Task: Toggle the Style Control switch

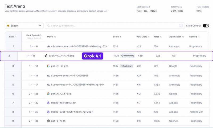Action: tap(206, 26)
